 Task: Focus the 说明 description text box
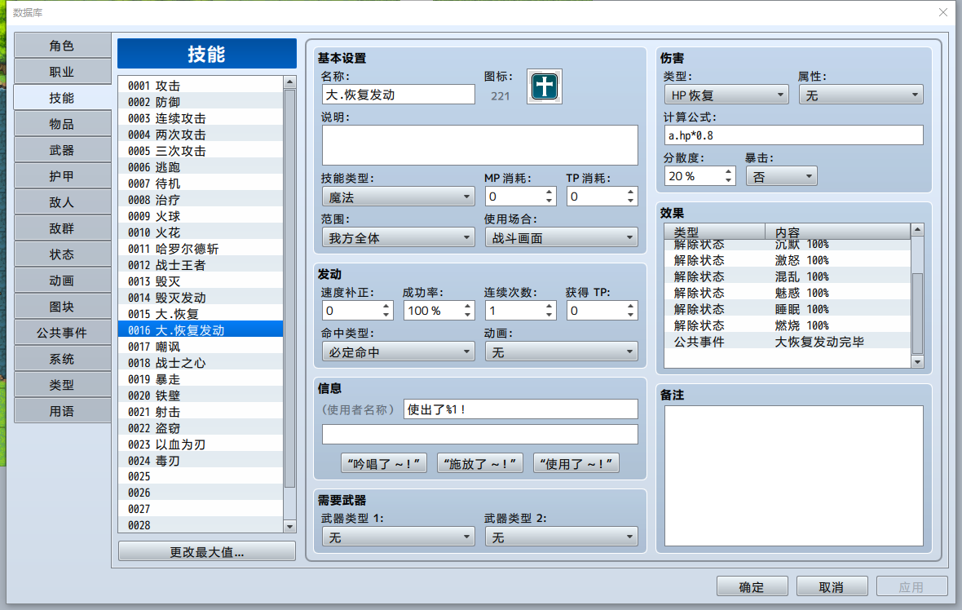click(x=479, y=145)
